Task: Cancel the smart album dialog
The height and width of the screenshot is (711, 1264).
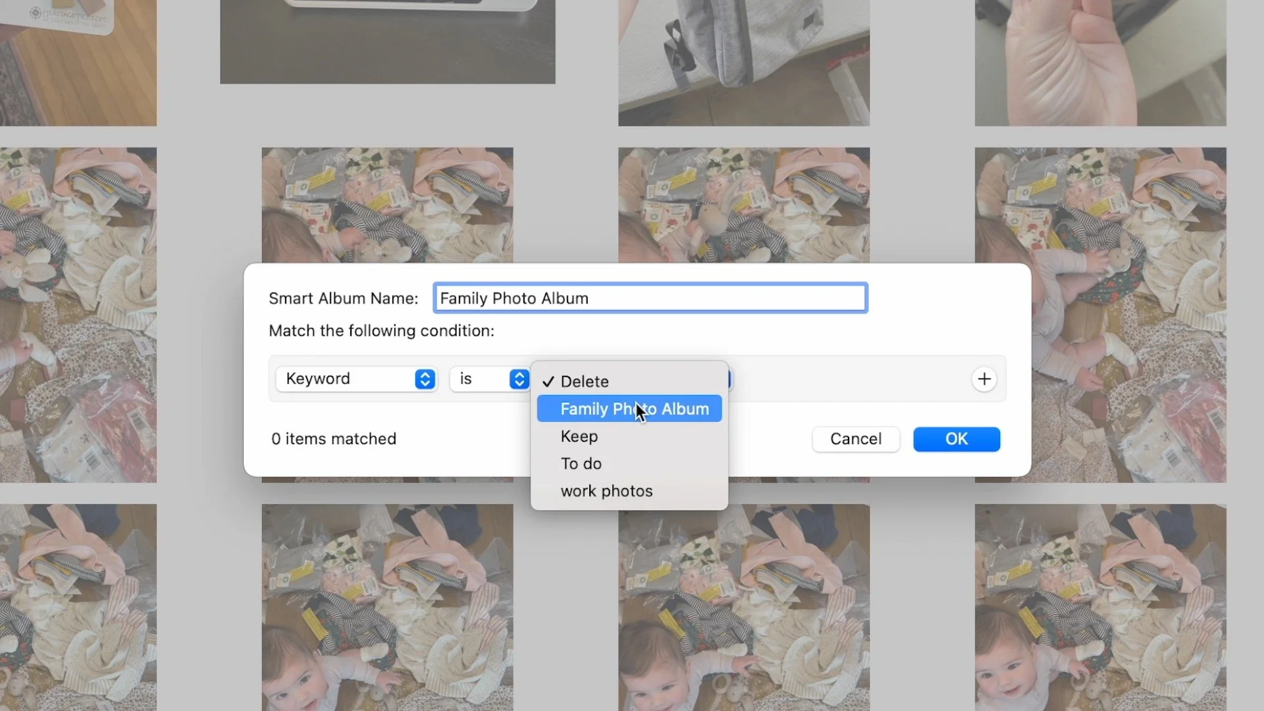Action: [855, 439]
